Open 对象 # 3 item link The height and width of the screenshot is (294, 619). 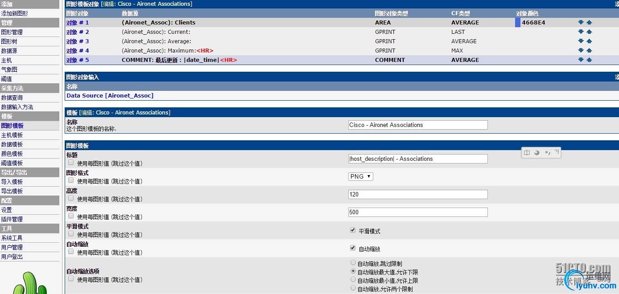[78, 41]
